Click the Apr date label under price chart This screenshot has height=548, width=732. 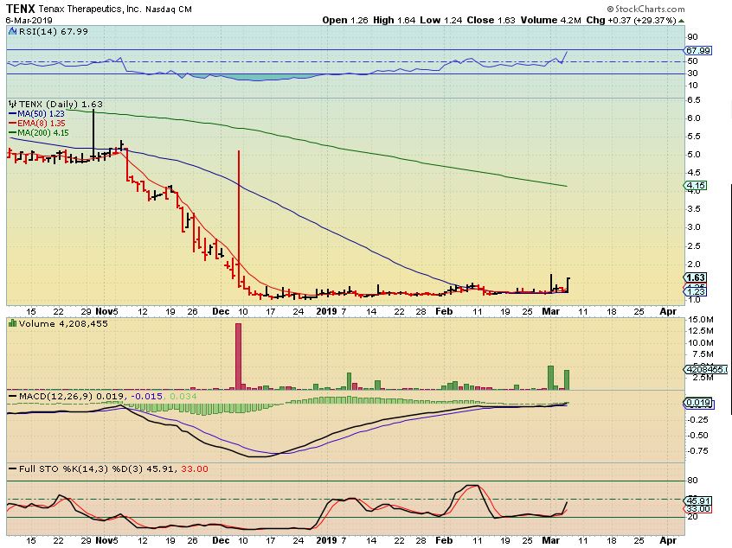point(668,311)
